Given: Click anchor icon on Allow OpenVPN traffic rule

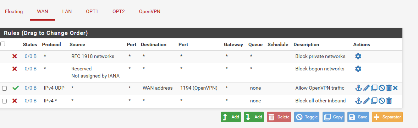Looking at the screenshot, I should click(x=358, y=88).
